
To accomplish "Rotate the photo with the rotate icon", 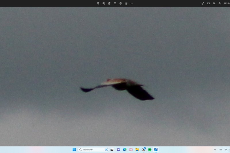I will pyautogui.click(x=104, y=3).
